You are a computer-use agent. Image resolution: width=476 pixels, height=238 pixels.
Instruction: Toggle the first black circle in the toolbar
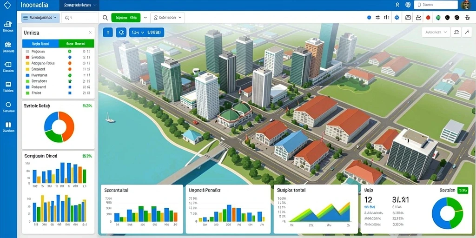coord(447,18)
